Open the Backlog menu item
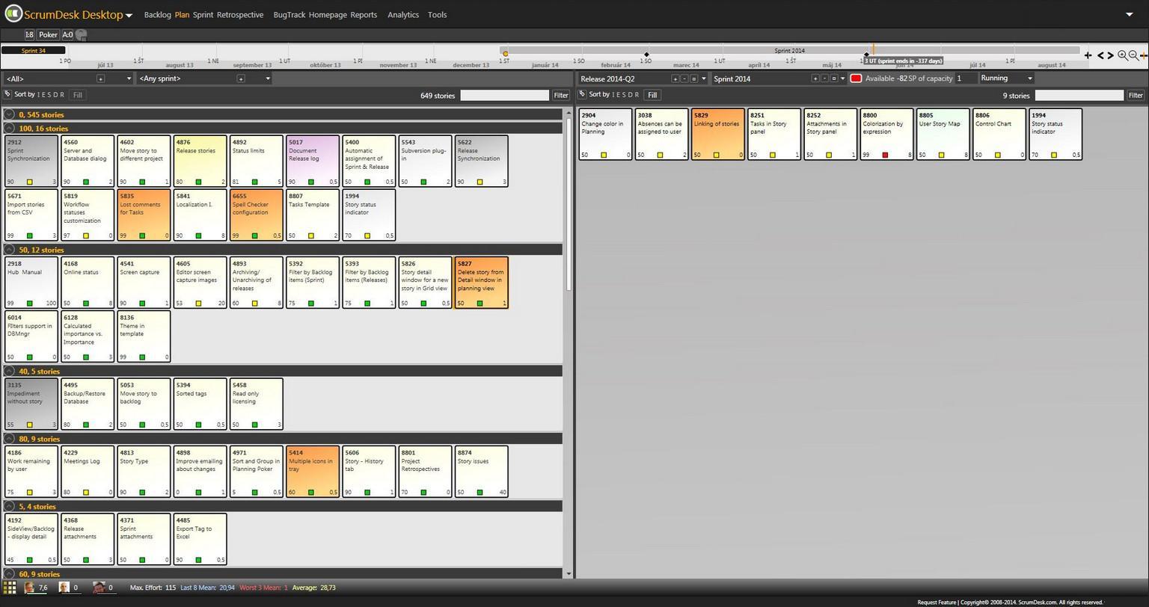The image size is (1149, 607). click(x=157, y=15)
